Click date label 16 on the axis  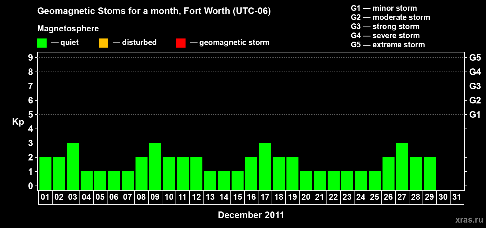coord(251,197)
